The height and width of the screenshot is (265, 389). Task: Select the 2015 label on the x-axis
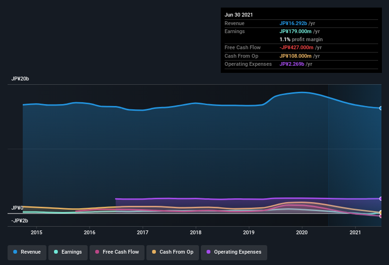pos(36,232)
